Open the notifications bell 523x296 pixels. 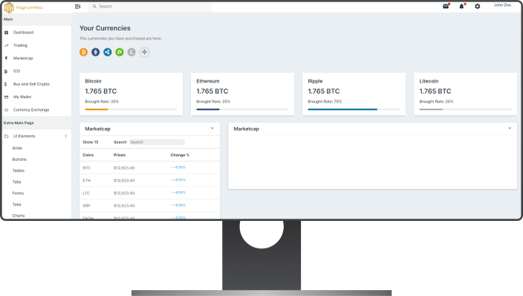click(461, 7)
